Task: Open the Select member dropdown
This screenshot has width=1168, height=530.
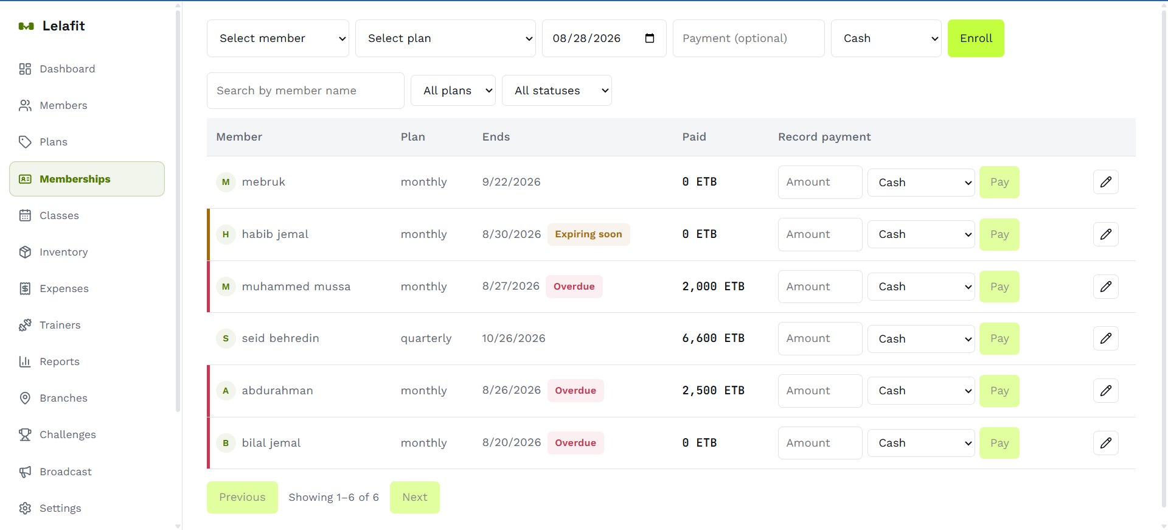Action: pyautogui.click(x=278, y=38)
